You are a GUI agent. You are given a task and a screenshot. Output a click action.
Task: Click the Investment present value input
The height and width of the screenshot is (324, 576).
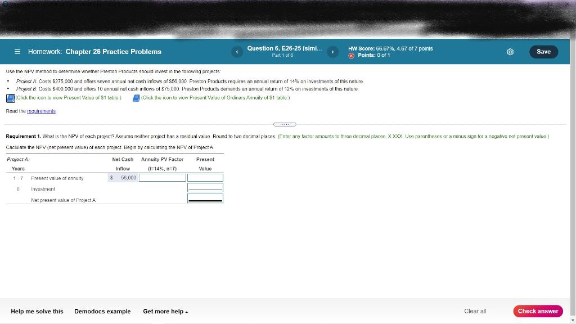tap(205, 187)
